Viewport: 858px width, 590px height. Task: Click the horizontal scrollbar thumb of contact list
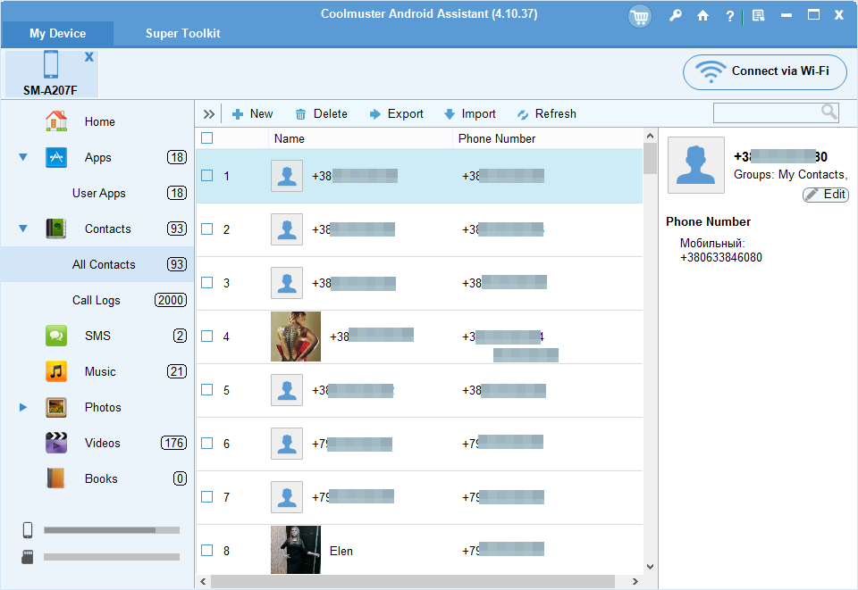click(x=413, y=581)
